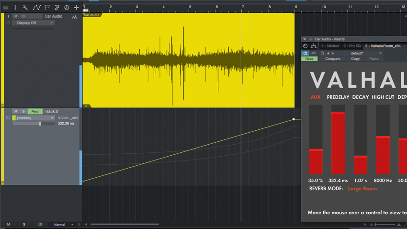This screenshot has width=407, height=229.
Task: Click the Compare button
Action: (333, 58)
